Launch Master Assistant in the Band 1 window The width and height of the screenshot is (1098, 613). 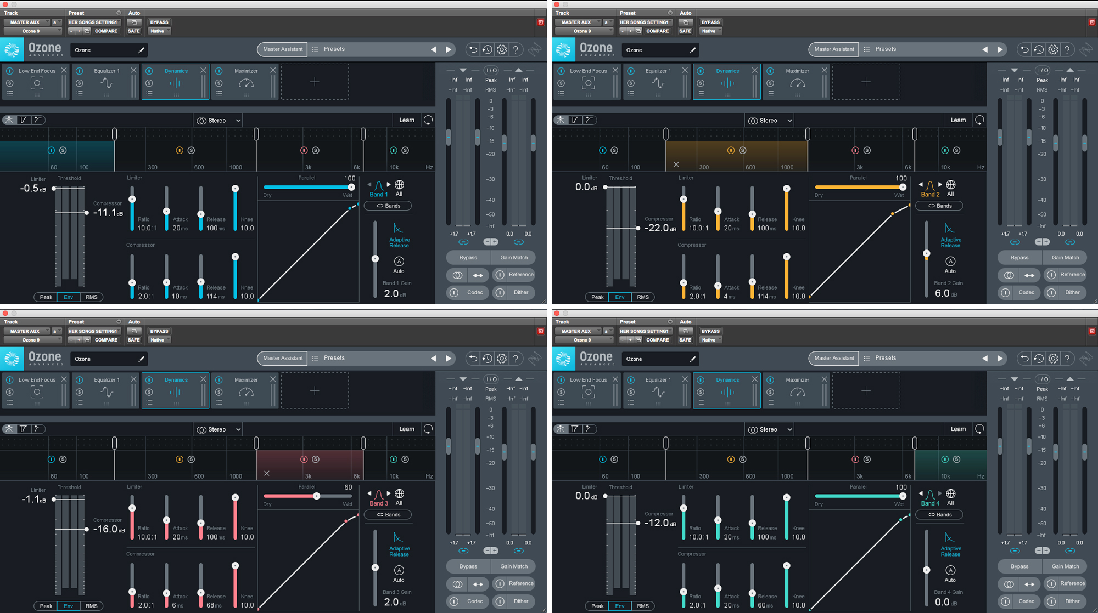283,49
